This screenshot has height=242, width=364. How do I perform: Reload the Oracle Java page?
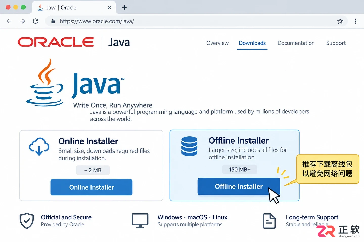click(x=36, y=21)
